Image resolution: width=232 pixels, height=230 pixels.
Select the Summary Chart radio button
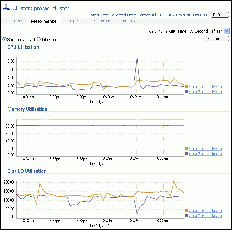[4, 39]
